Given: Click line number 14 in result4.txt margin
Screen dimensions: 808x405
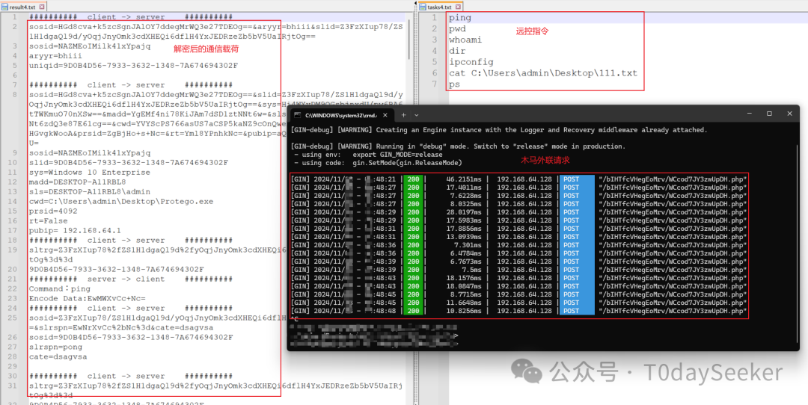Looking at the screenshot, I should pos(14,201).
